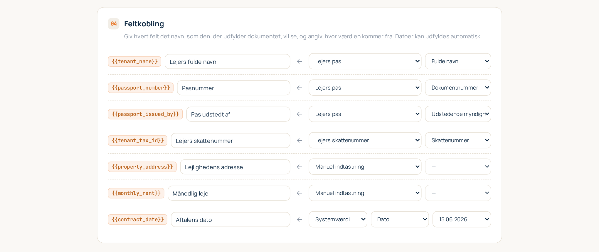This screenshot has height=252, width=599.
Task: Open the dash dropdown in property_address row
Action: click(x=458, y=167)
